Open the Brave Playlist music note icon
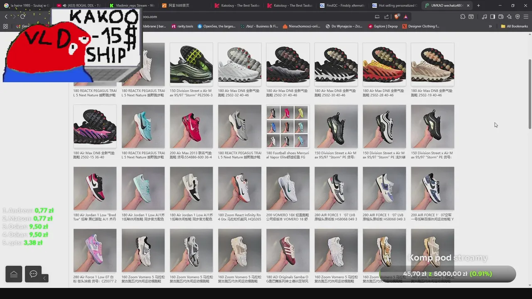The height and width of the screenshot is (299, 532). pyautogui.click(x=484, y=17)
